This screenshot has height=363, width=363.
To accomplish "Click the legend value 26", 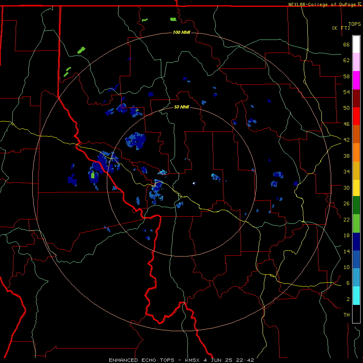I will 346,204.
